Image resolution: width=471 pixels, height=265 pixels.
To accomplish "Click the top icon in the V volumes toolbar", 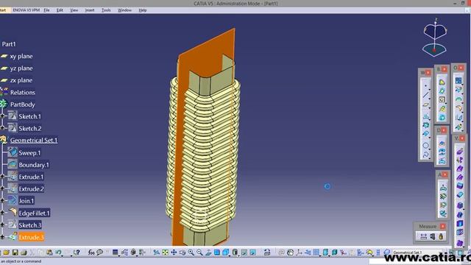I will point(459,152).
